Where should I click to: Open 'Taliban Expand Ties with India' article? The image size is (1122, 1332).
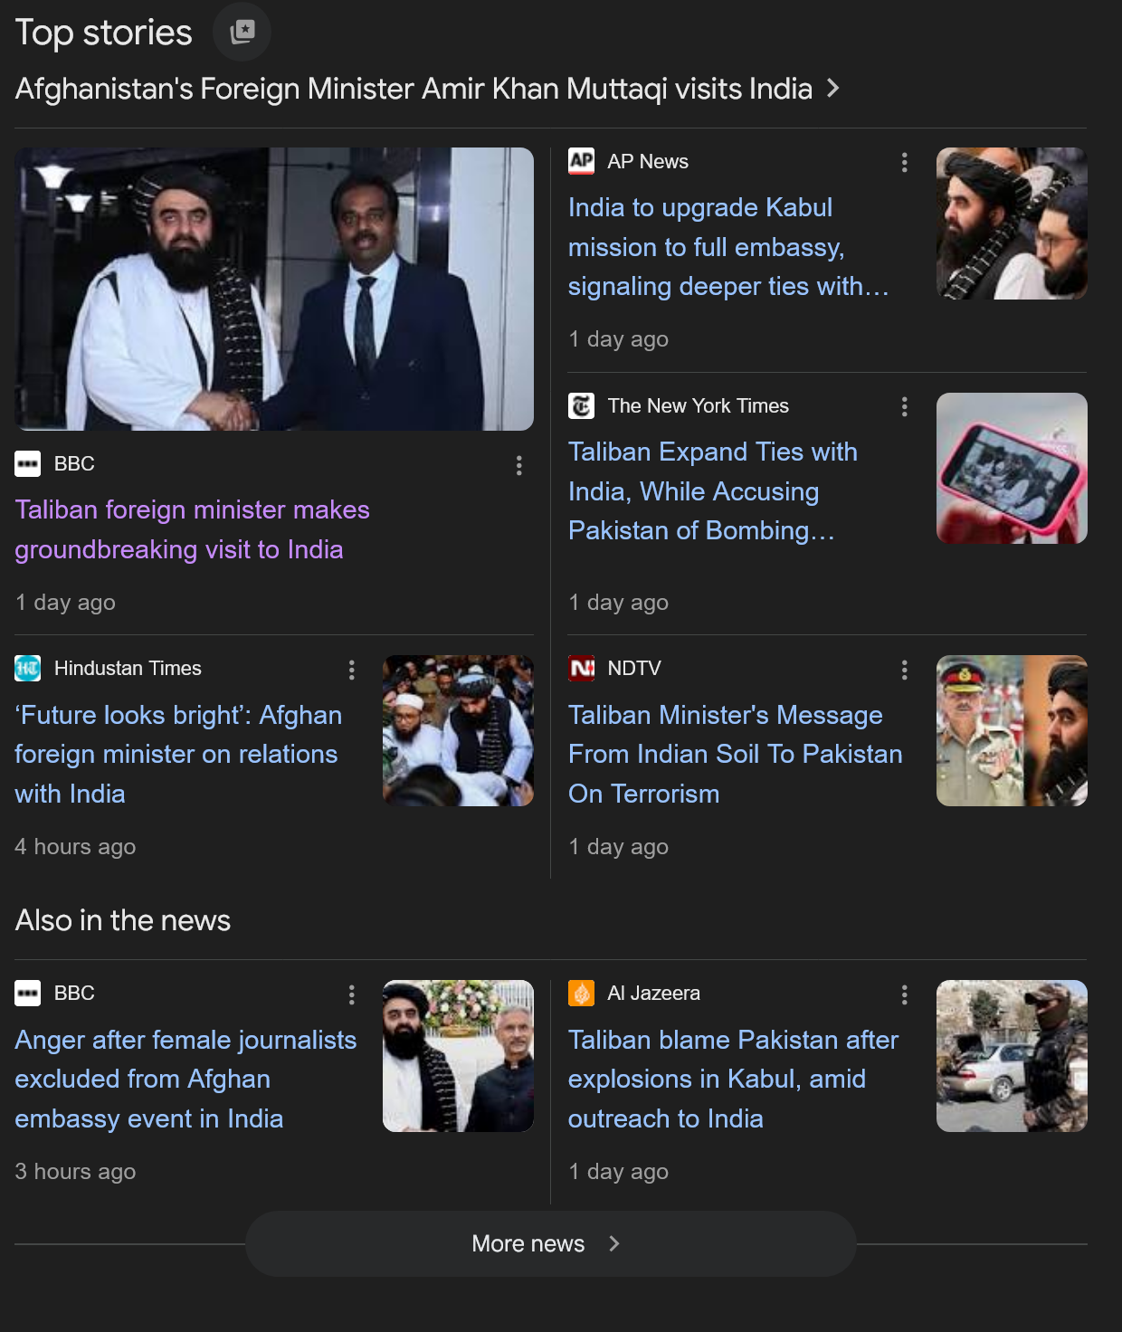(x=712, y=491)
